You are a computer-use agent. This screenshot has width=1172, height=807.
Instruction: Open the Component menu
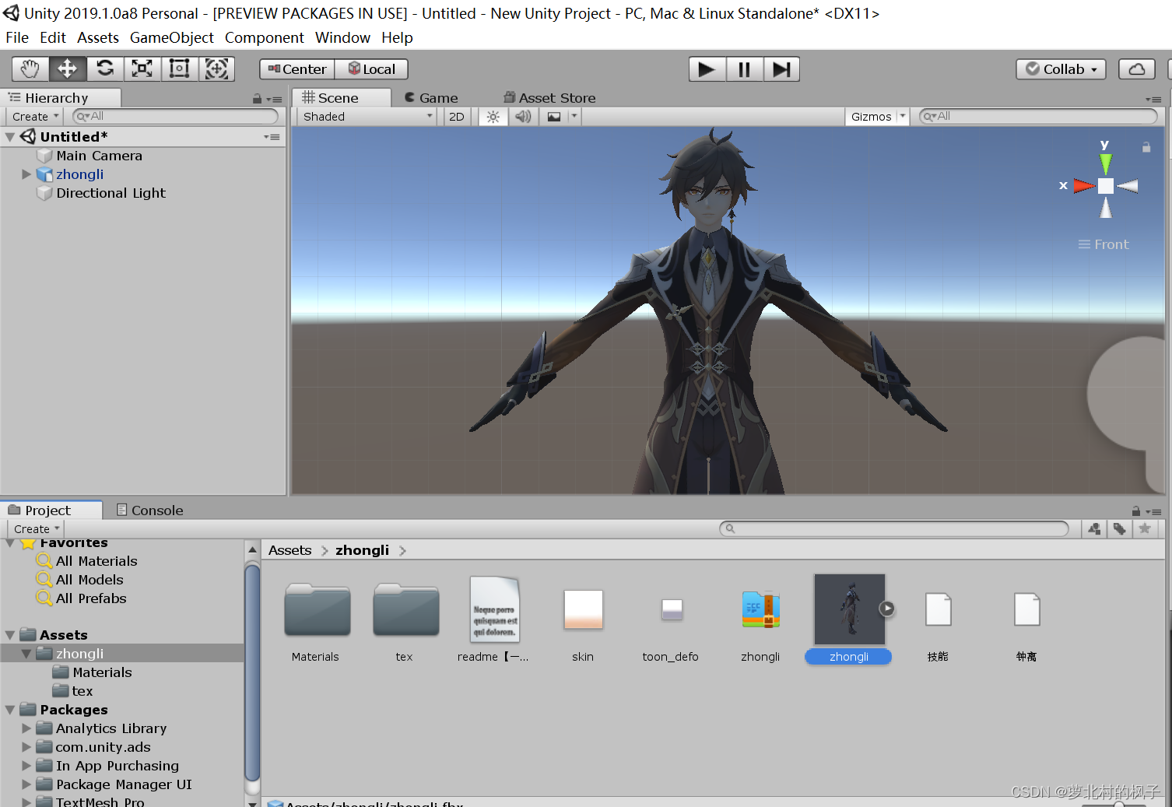(x=265, y=37)
